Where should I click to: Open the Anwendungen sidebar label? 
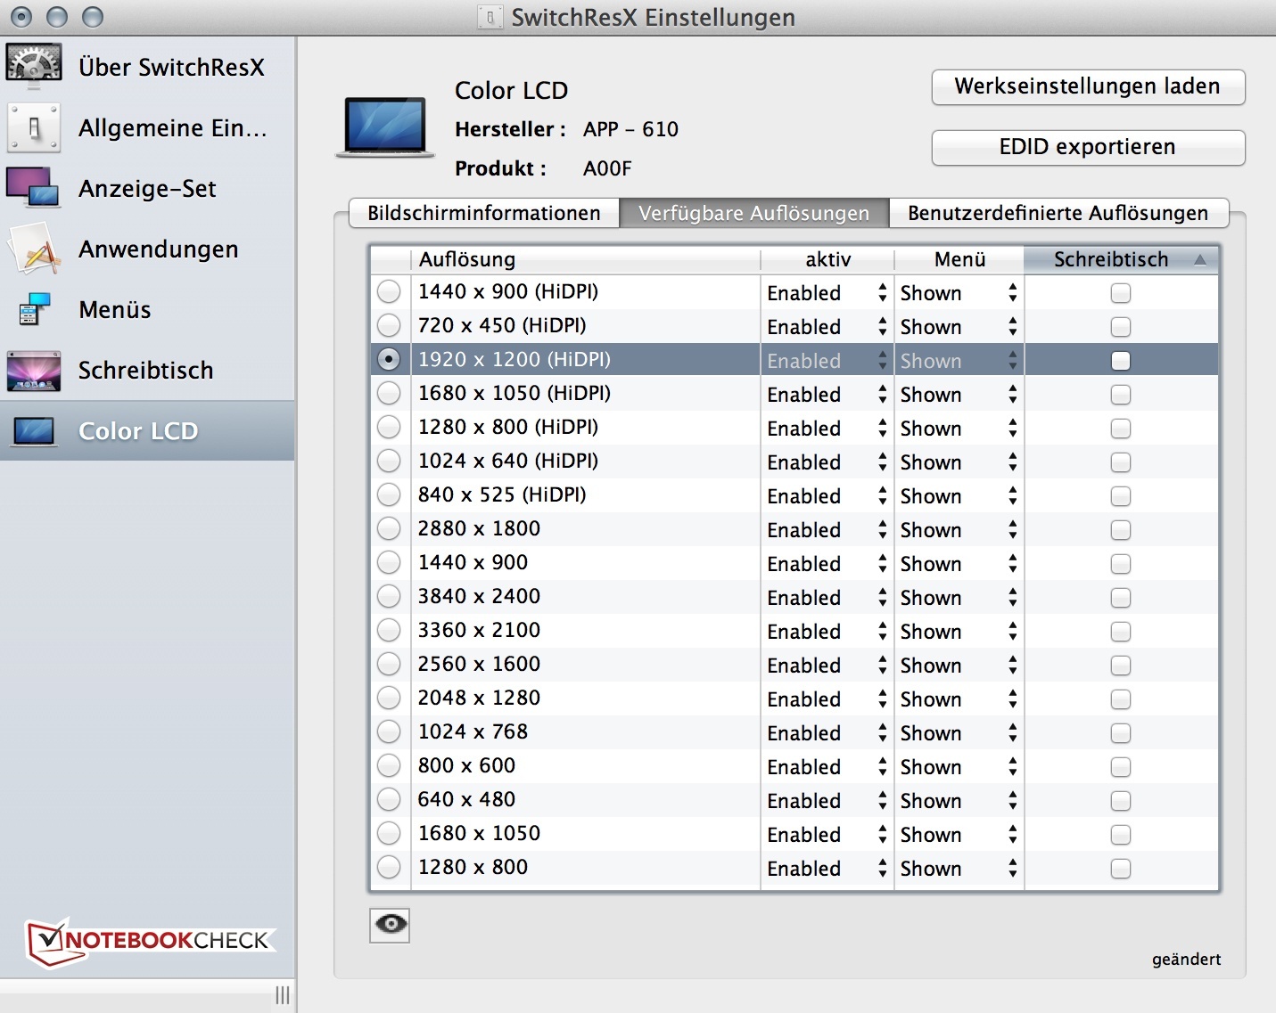pos(159,249)
